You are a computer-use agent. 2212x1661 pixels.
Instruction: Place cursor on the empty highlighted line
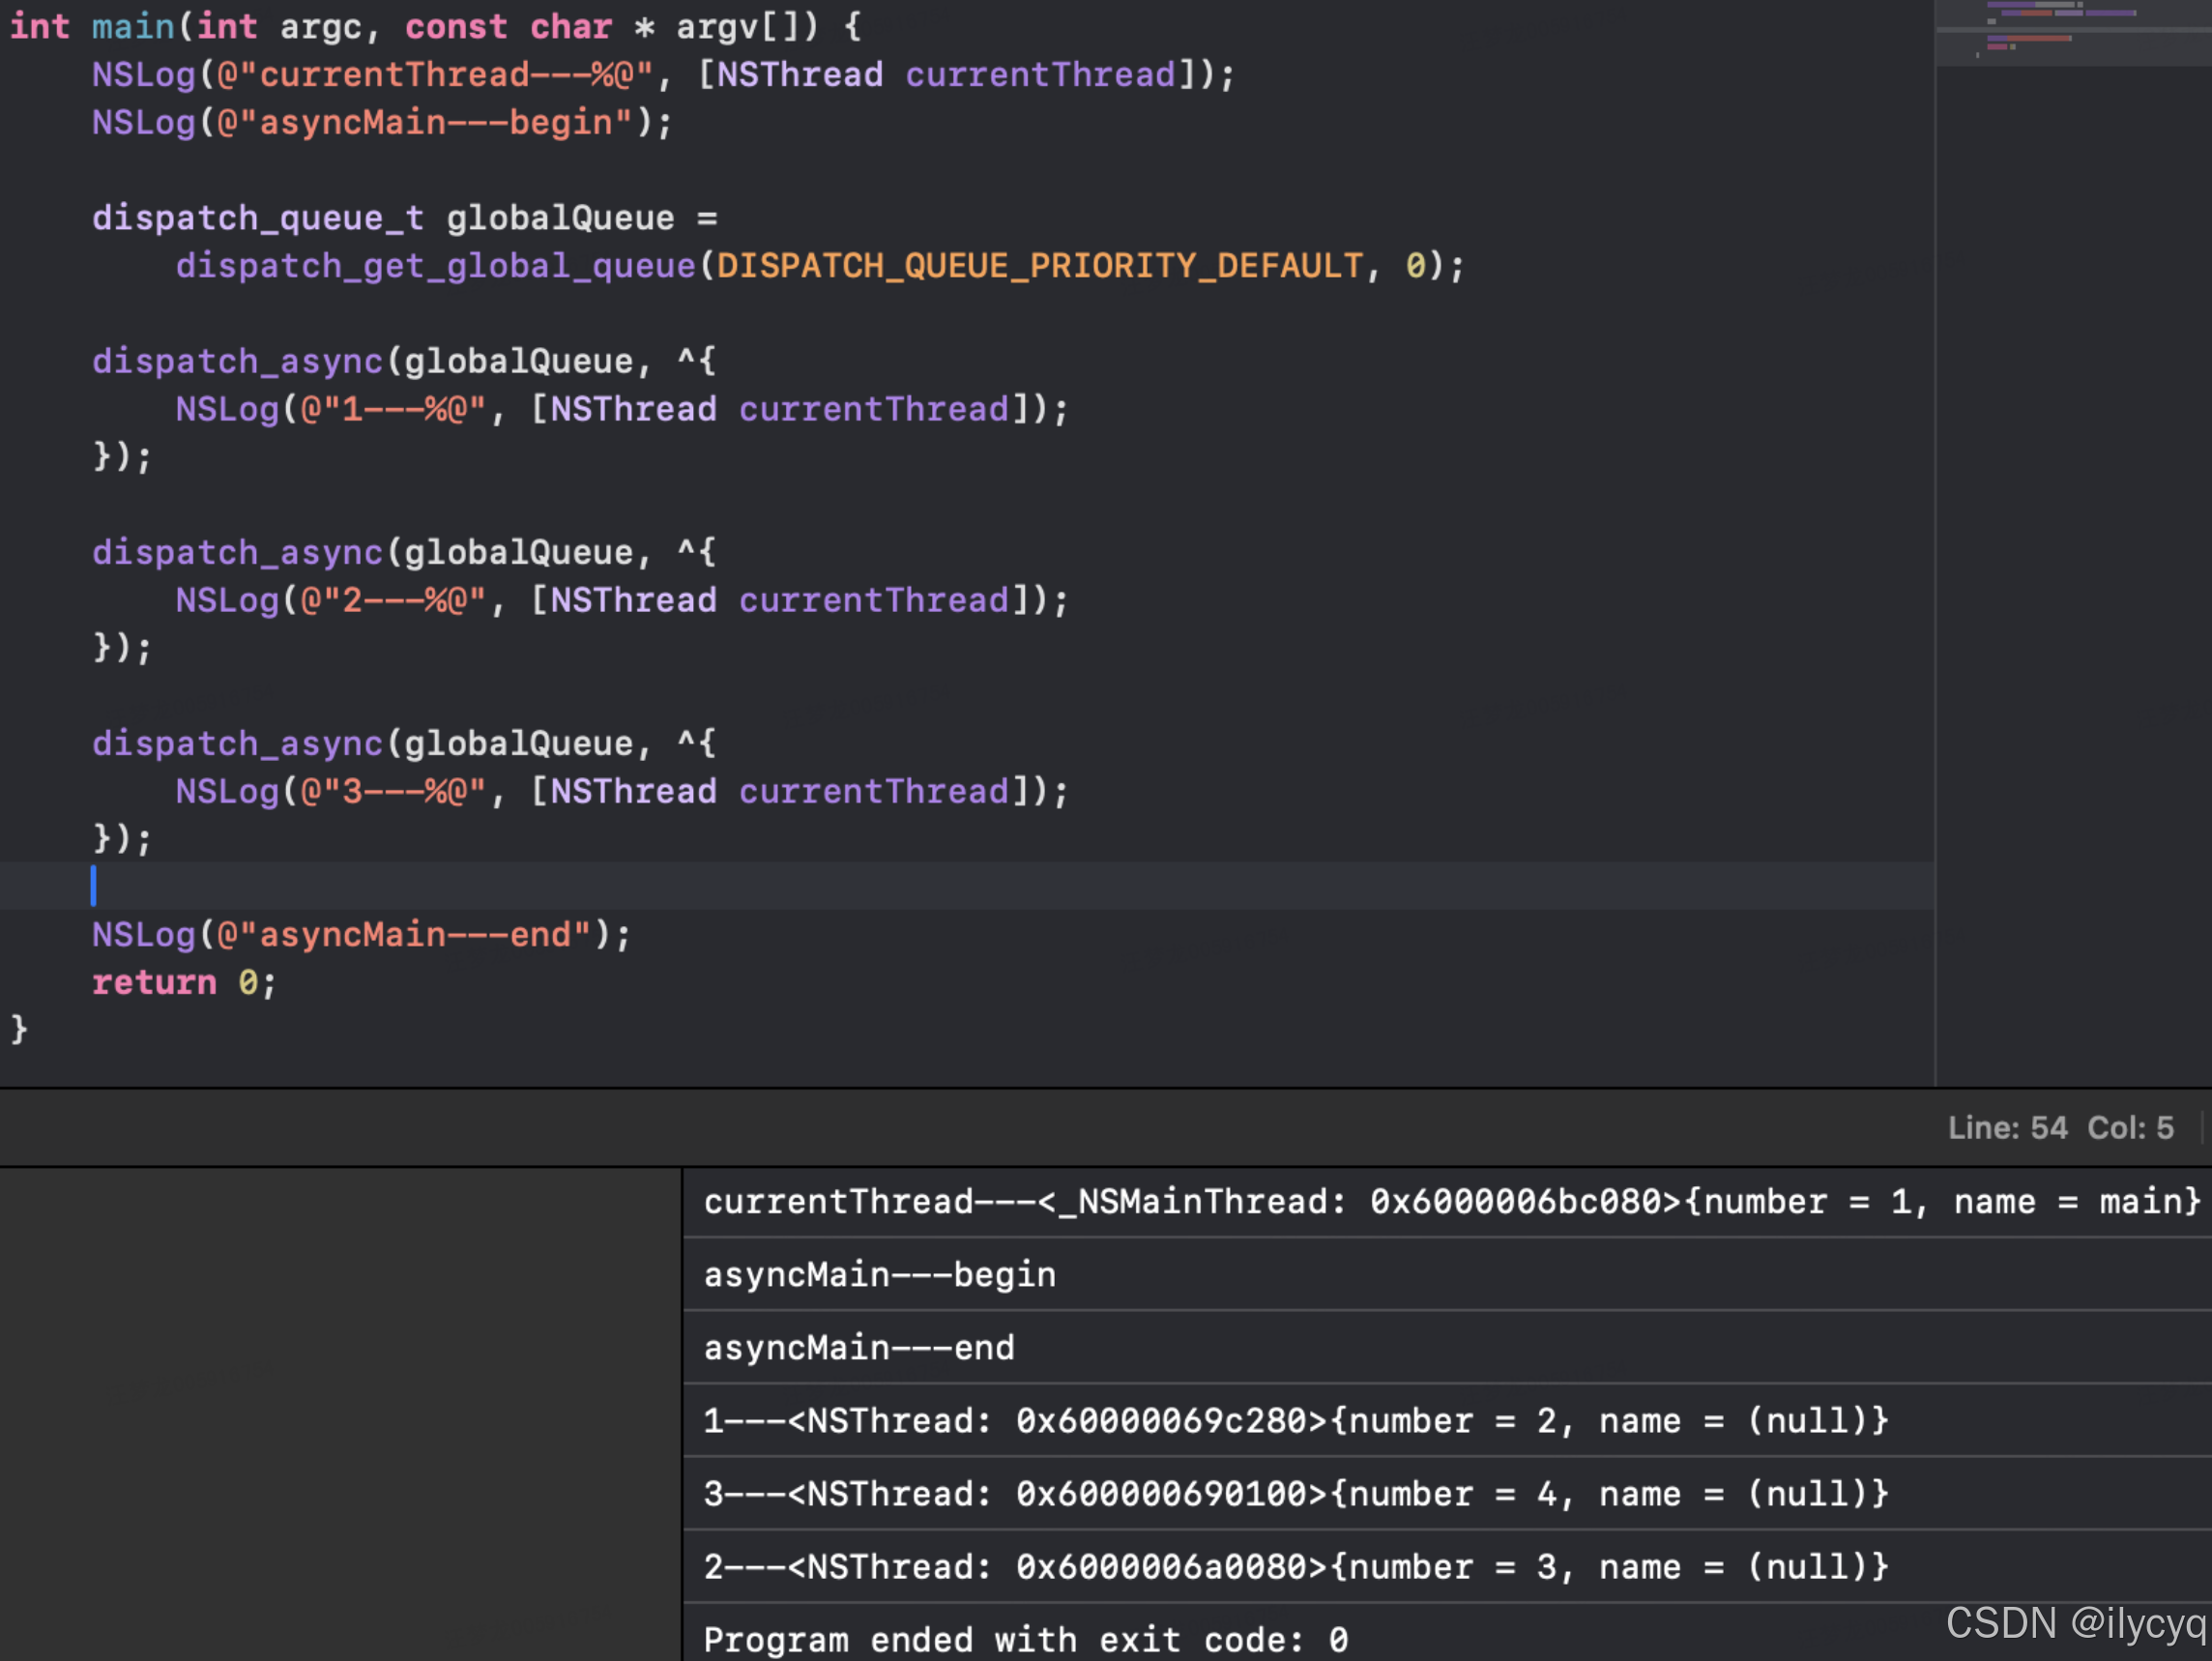967,886
